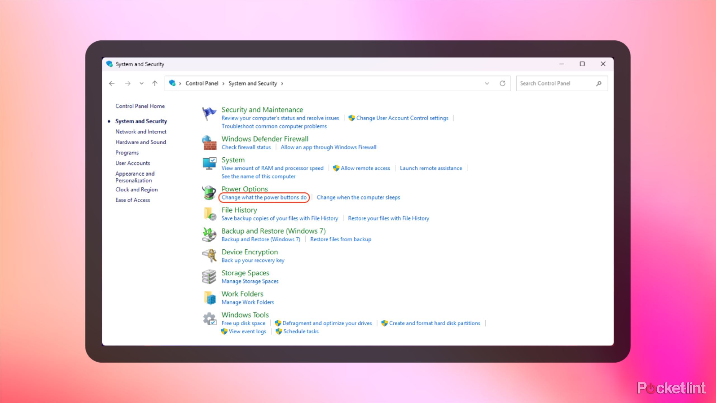Click the Device Encryption keys icon
Screen dimensions: 716x403
209,256
